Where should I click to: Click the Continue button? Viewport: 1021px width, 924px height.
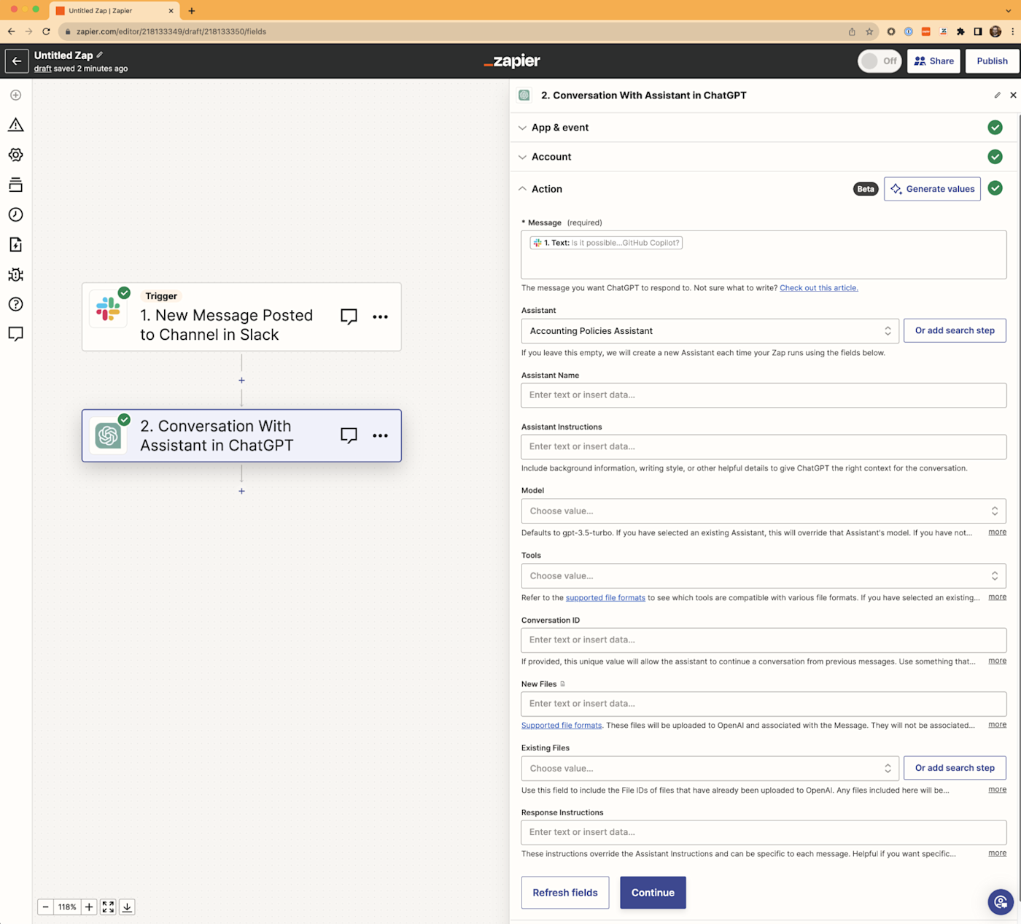[x=653, y=893]
